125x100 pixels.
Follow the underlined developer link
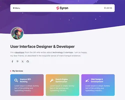pos(20,52)
